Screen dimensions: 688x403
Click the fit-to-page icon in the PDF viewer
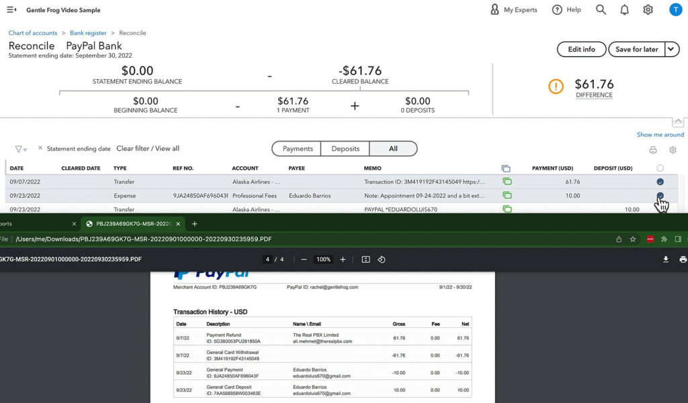pos(364,259)
